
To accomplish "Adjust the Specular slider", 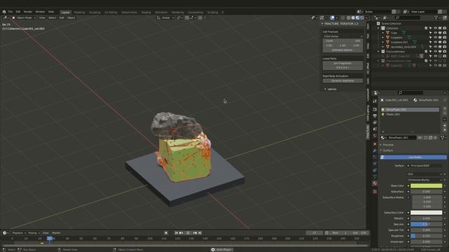I will point(427,224).
